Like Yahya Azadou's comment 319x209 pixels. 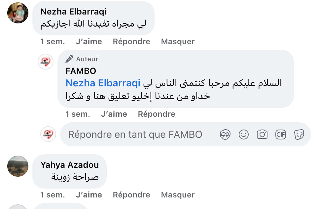tap(89, 195)
